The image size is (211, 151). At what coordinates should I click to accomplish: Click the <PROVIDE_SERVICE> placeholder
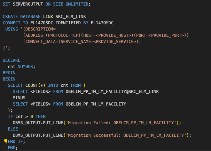pos(110,42)
